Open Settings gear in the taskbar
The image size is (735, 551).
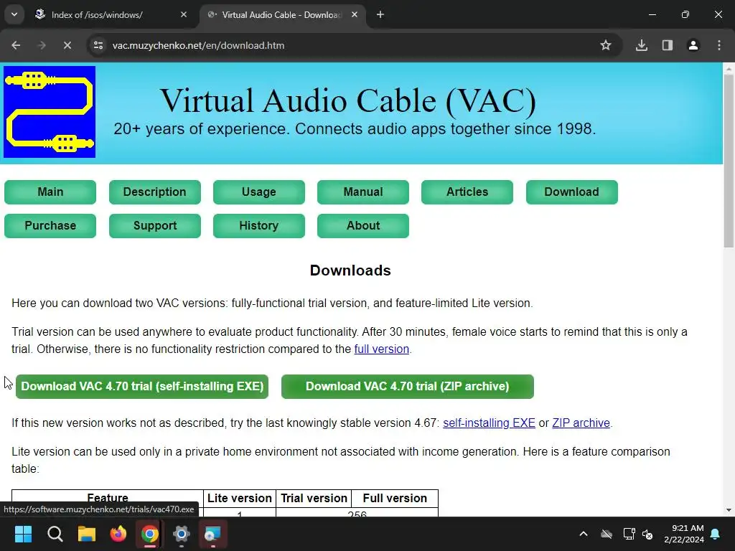click(x=182, y=534)
